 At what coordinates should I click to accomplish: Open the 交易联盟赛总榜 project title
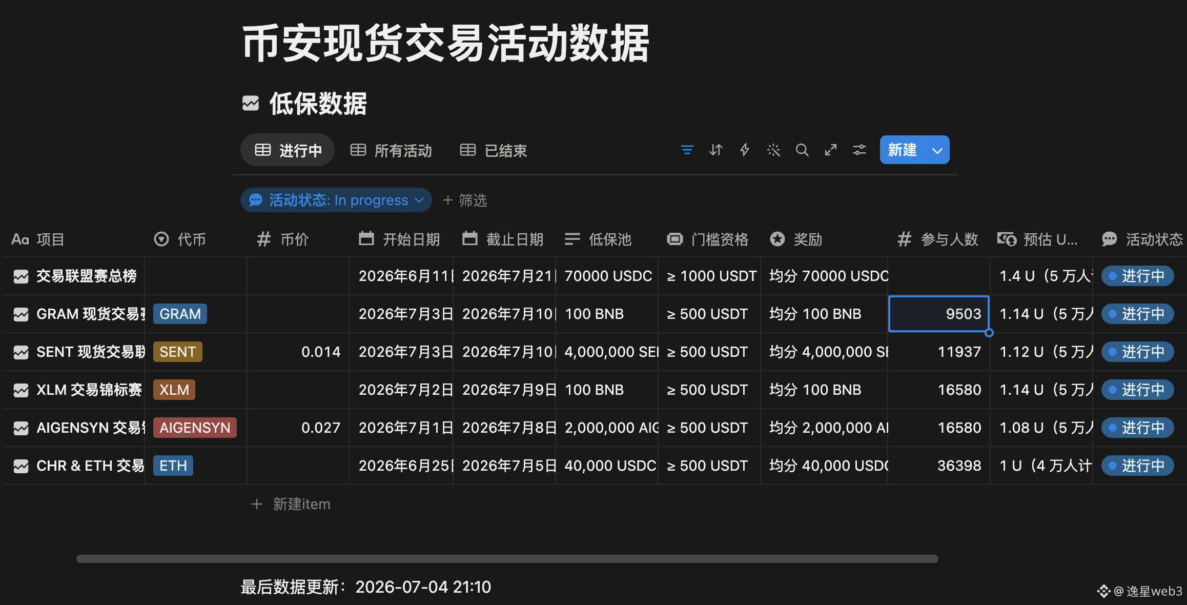click(87, 276)
